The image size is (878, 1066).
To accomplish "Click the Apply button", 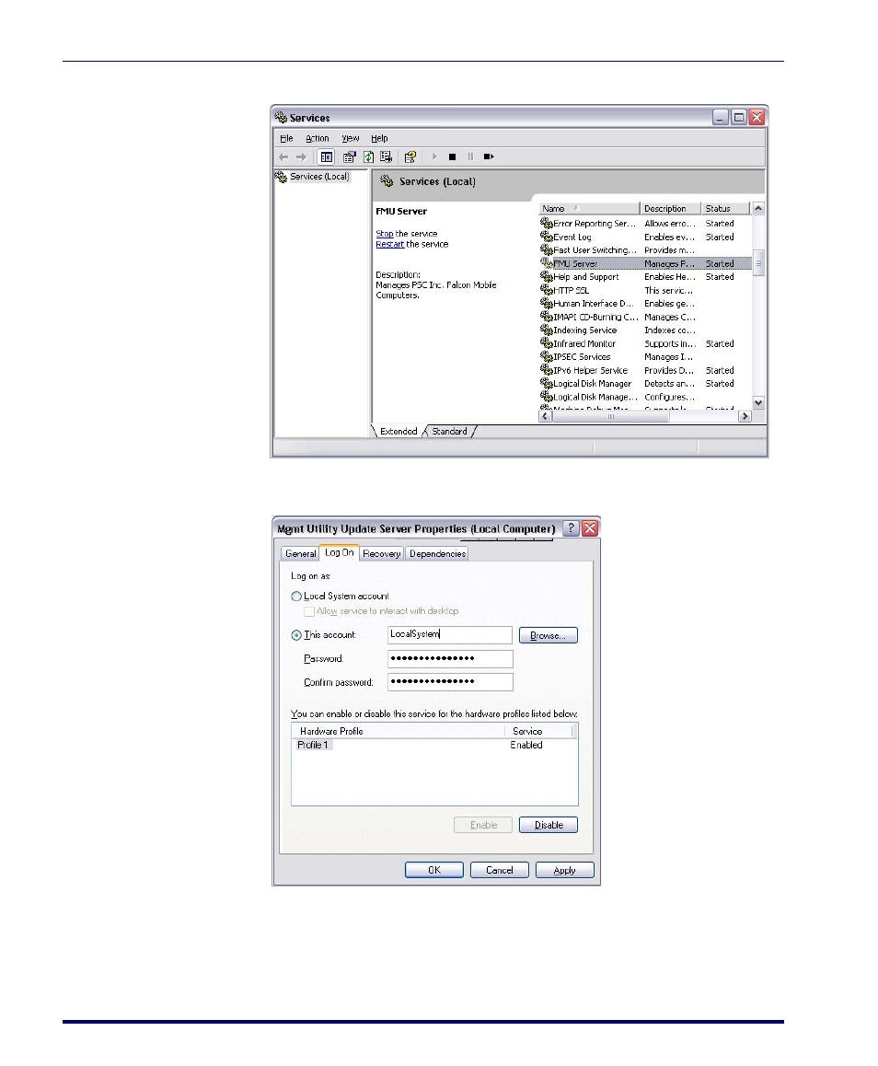I will 565,870.
